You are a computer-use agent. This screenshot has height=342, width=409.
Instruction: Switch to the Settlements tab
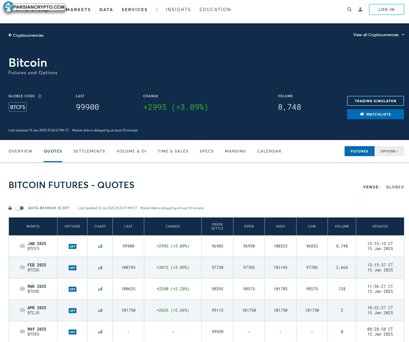coord(89,151)
